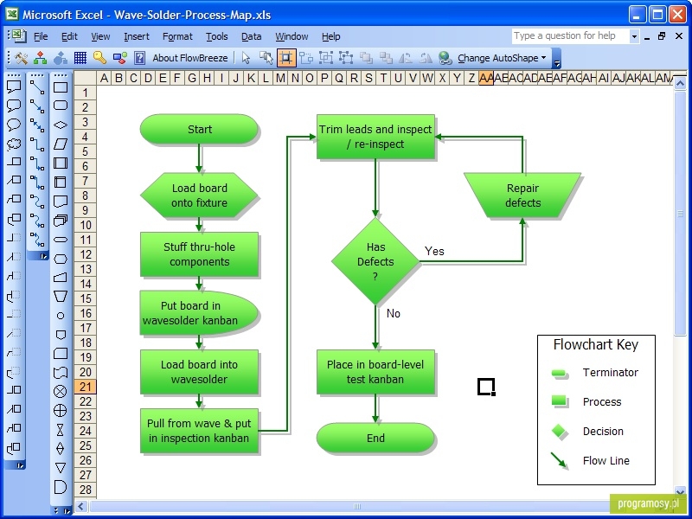Viewport: 692px width, 519px height.
Task: Click the org-chart flowchart wizard icon
Action: click(x=40, y=58)
